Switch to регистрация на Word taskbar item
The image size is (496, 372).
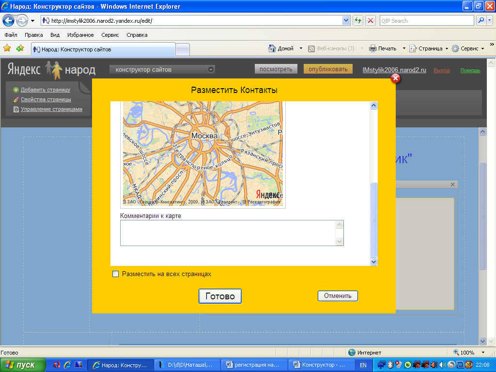click(x=254, y=365)
